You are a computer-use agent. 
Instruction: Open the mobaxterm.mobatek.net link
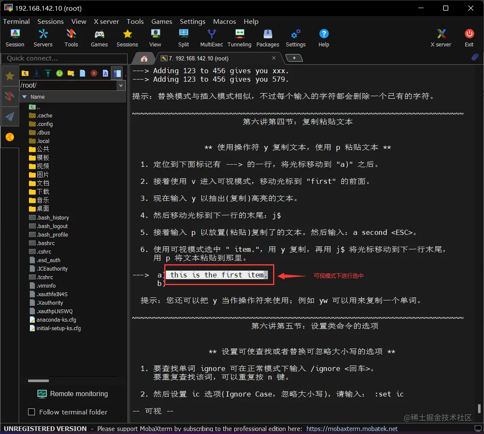[x=352, y=428]
